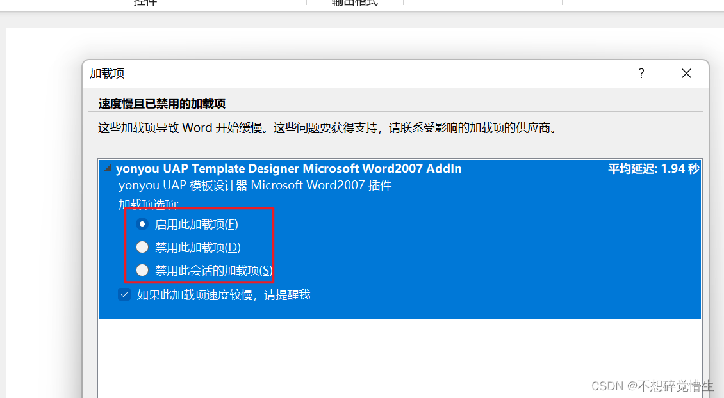Open the dialog help question mark

coord(641,74)
